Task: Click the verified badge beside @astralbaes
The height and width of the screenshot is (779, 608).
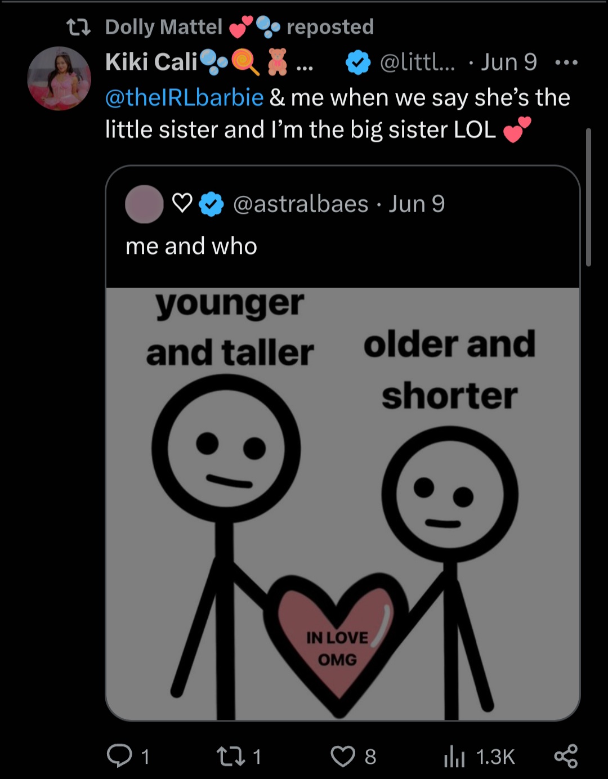Action: pos(212,204)
